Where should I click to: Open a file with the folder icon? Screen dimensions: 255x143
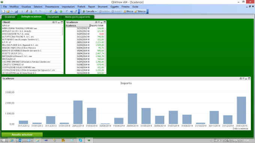coord(8,11)
